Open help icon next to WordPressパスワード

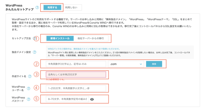29,99
